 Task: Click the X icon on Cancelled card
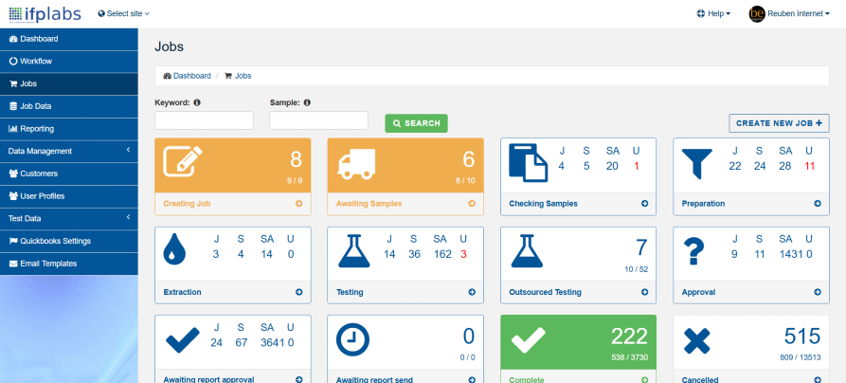coord(699,339)
